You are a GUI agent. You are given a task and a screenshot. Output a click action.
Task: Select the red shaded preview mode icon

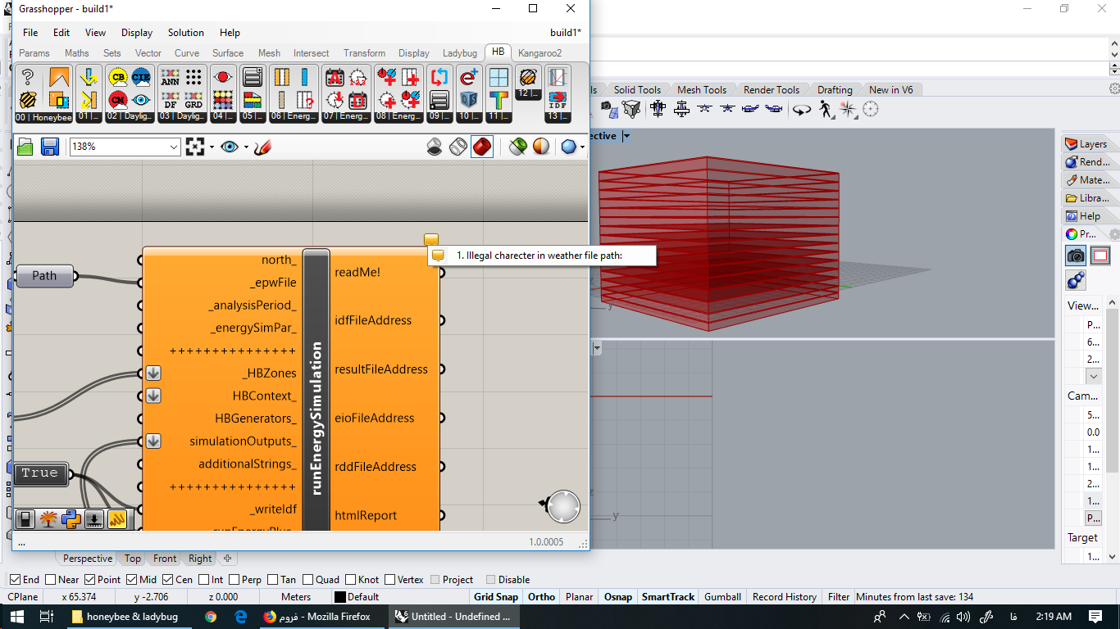pos(482,147)
